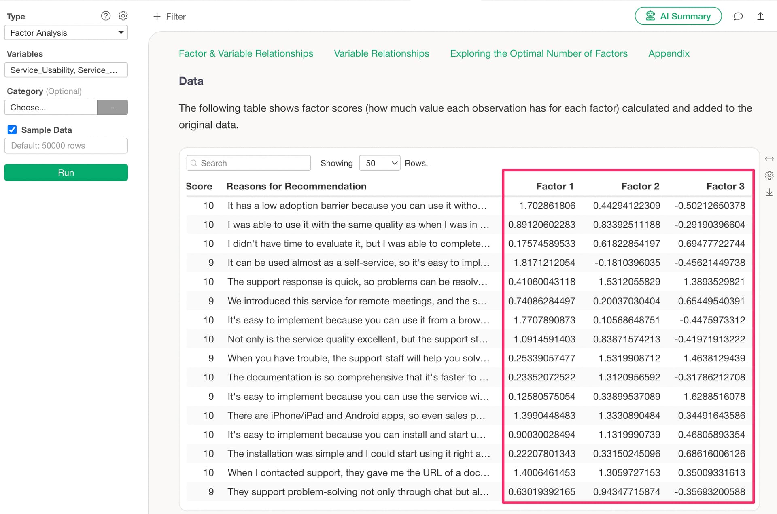
Task: Sort by the Factor 1 column header
Action: click(554, 186)
